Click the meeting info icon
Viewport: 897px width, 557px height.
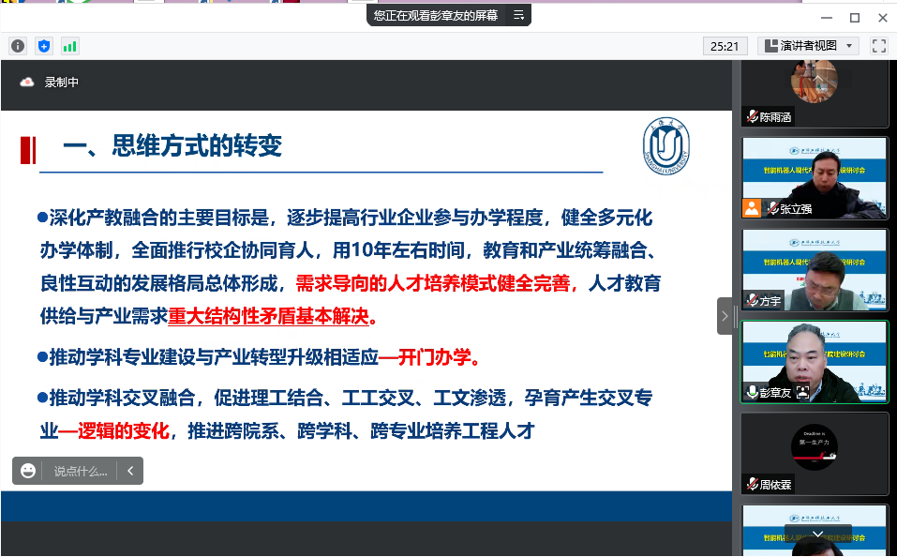point(18,45)
